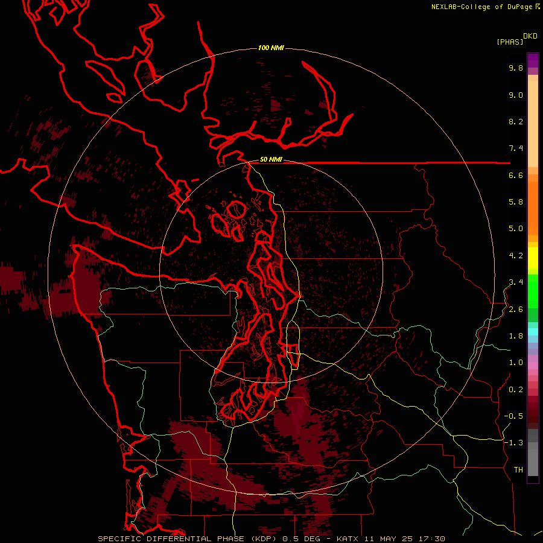Click the DKD unit label above legend
The height and width of the screenshot is (543, 543).
(530, 36)
